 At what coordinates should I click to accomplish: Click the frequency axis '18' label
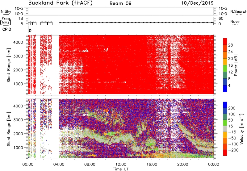click(21, 19)
